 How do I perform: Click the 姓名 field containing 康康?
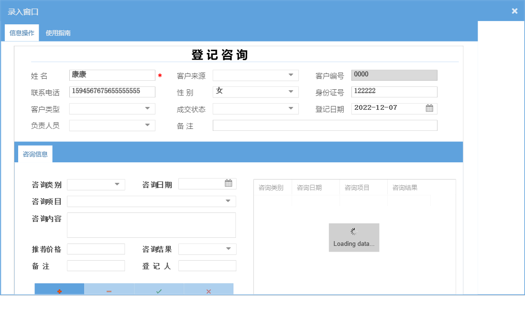point(112,75)
